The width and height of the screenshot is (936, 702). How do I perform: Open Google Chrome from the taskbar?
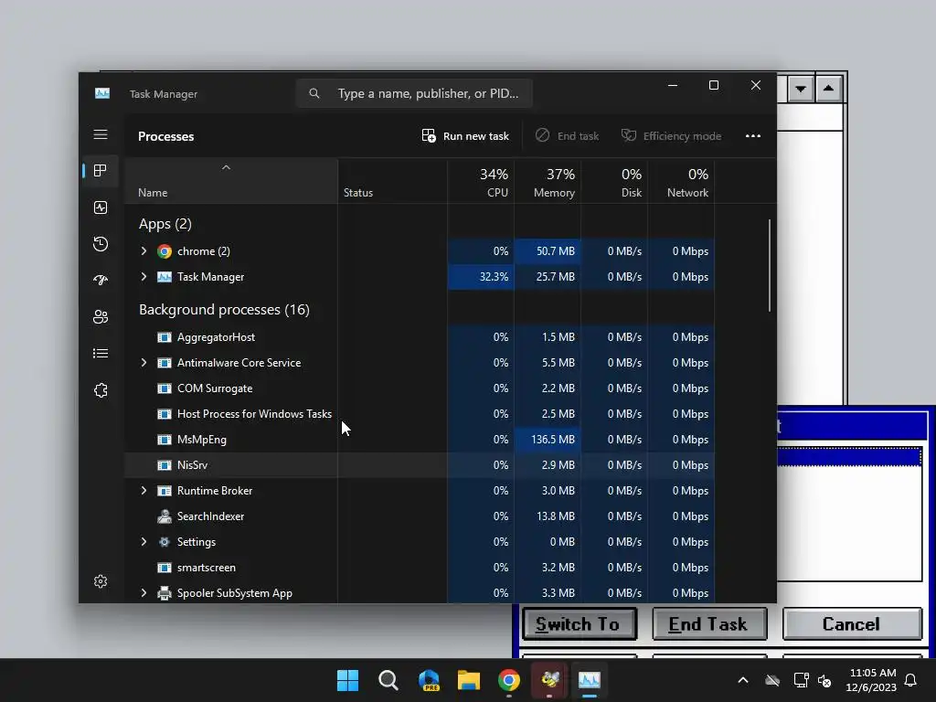tap(508, 680)
